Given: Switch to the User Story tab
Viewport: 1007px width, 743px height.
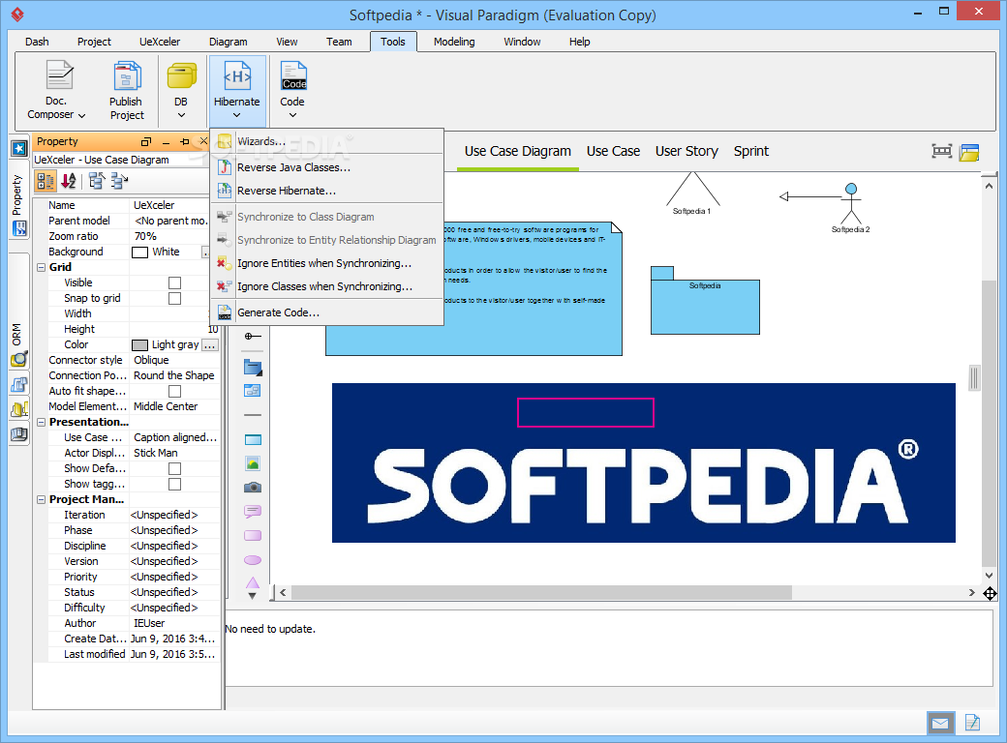Looking at the screenshot, I should coord(687,152).
